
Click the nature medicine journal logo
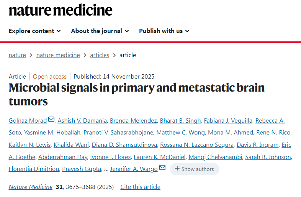(x=61, y=10)
